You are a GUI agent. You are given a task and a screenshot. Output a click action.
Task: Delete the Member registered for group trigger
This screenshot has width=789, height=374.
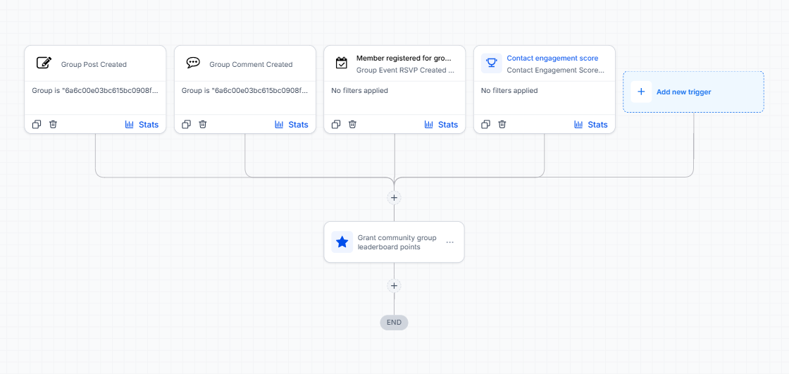click(x=353, y=125)
